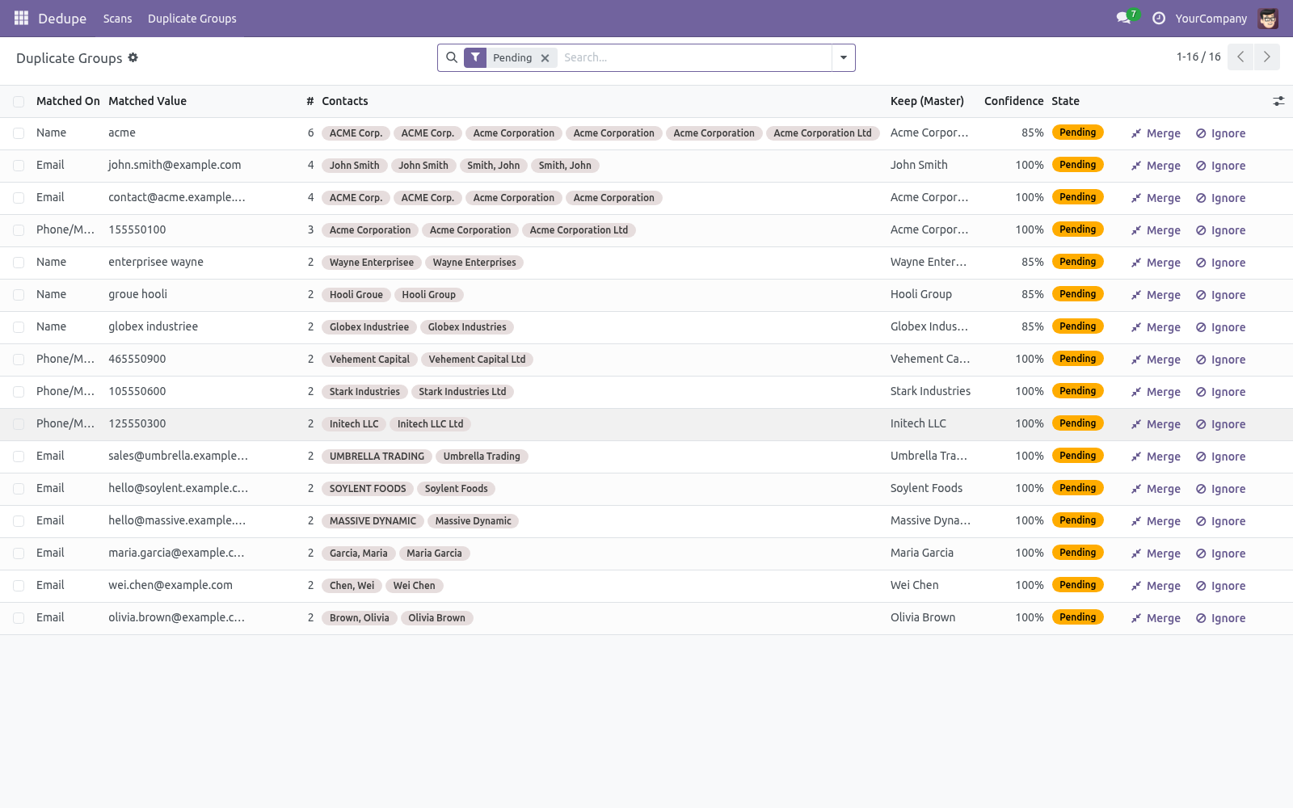Open the messages chat icon
Screen dimensions: 1293x808
coord(1123,18)
